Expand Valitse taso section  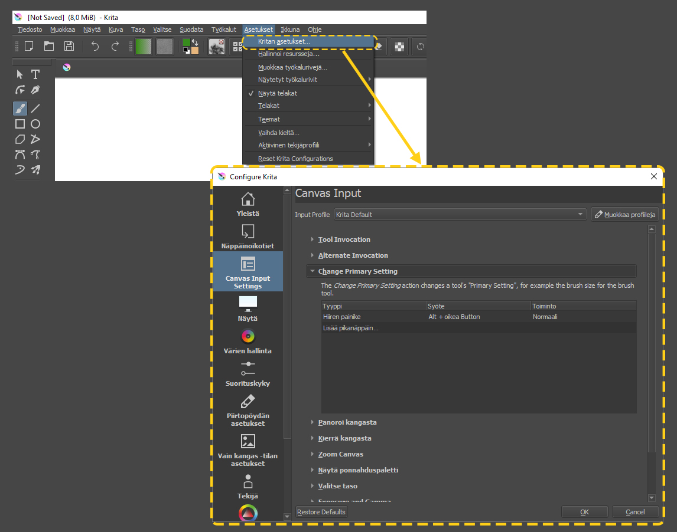pos(338,487)
